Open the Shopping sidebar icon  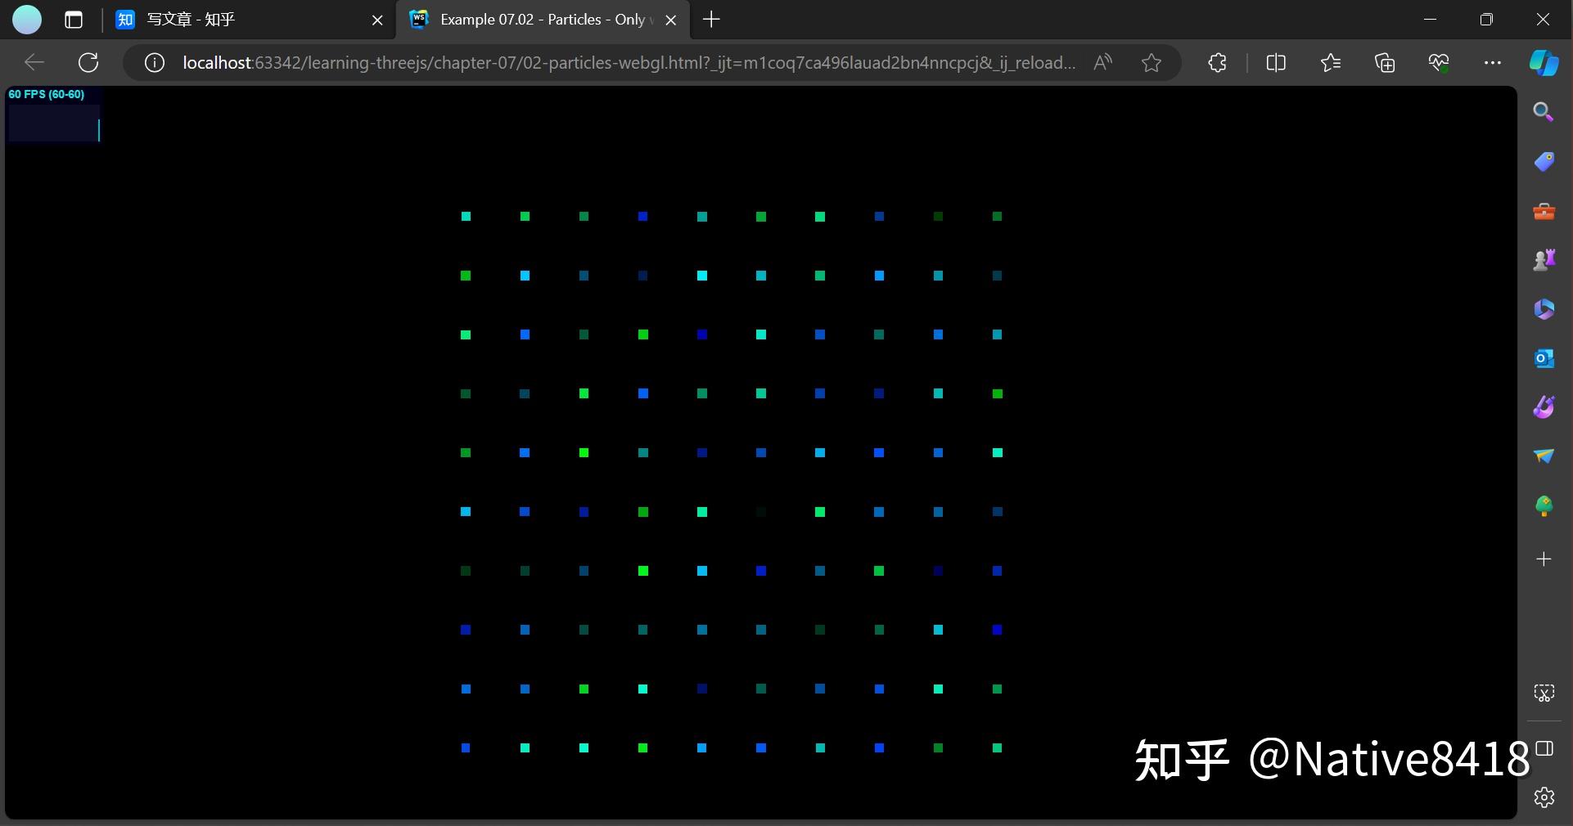(x=1544, y=162)
